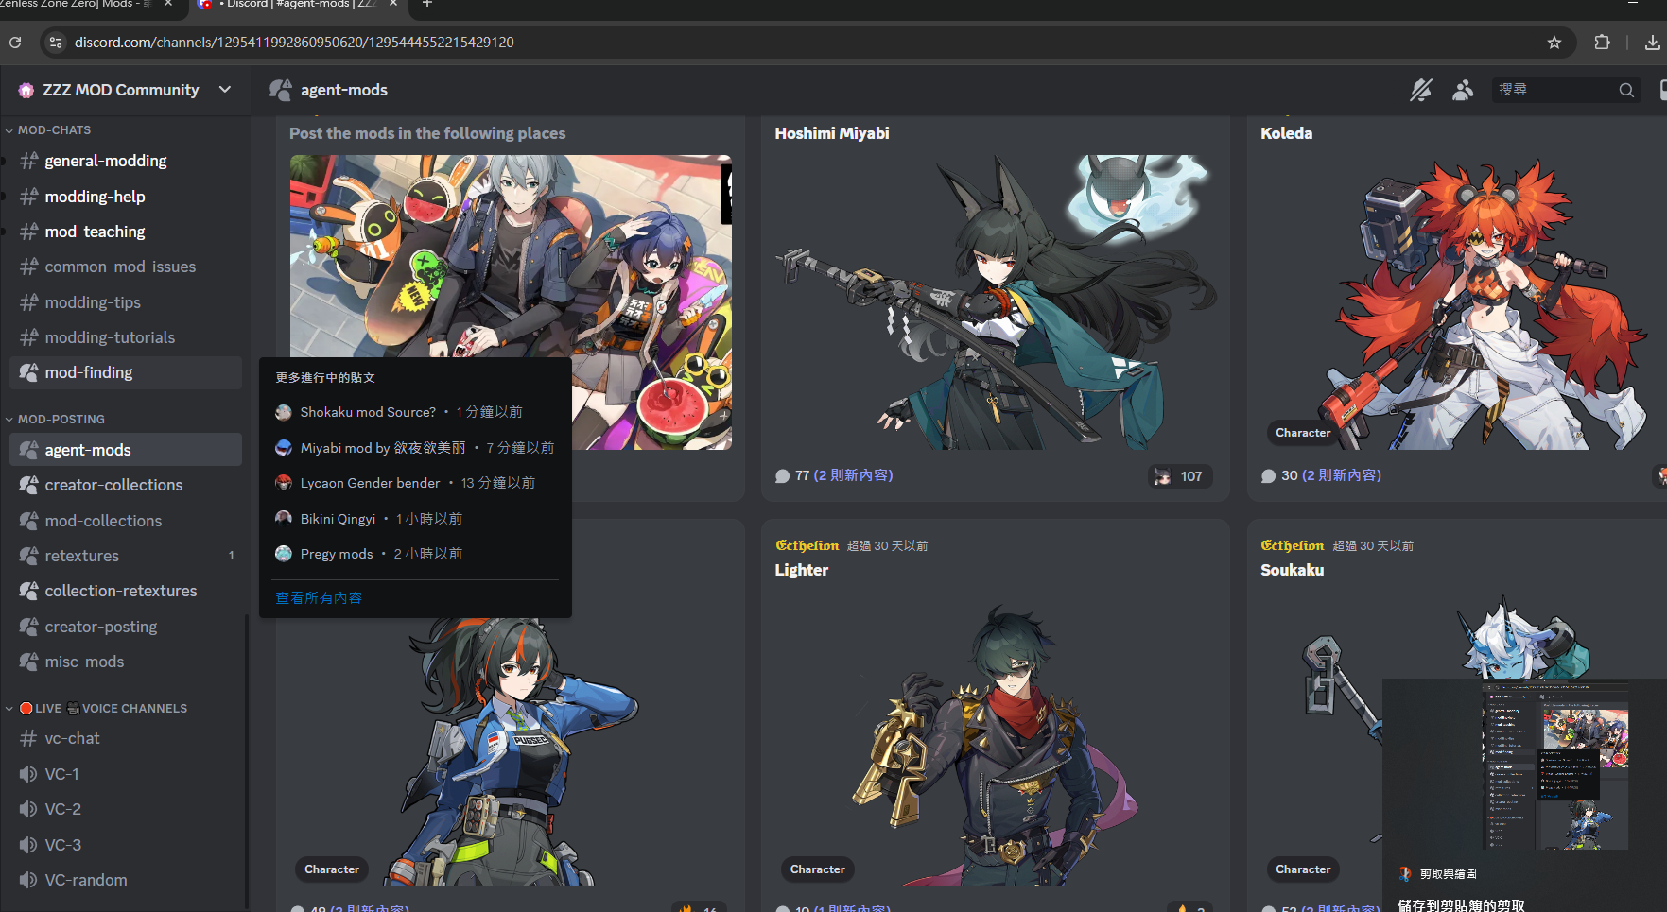Click the comment bubble on Koleda post

point(1268,476)
